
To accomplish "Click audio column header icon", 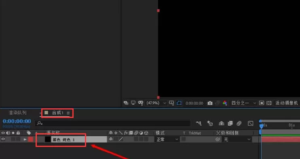I will tap(8, 133).
